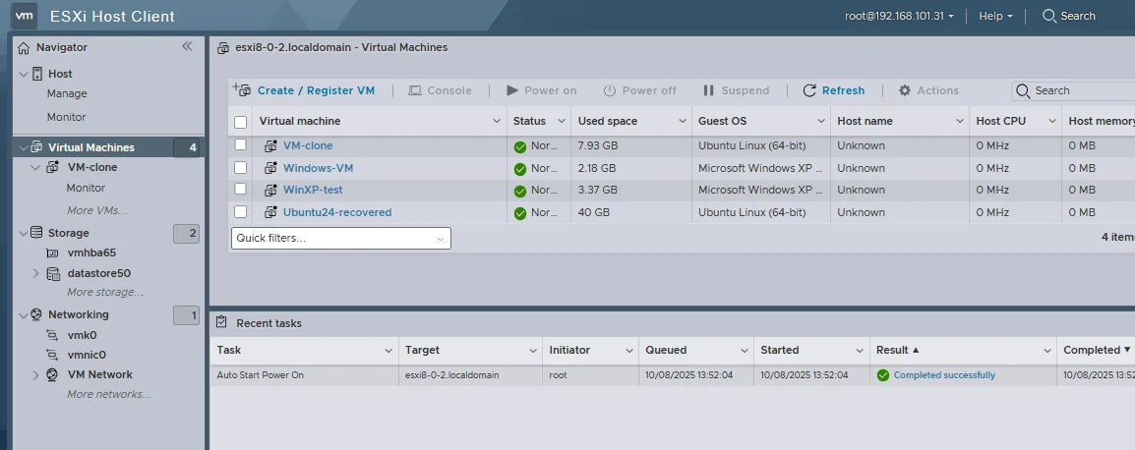Click the page title VM icon near esxi8-0-2.localdomain

tap(224, 48)
